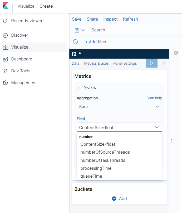Open Inspect from the top menu

click(110, 19)
